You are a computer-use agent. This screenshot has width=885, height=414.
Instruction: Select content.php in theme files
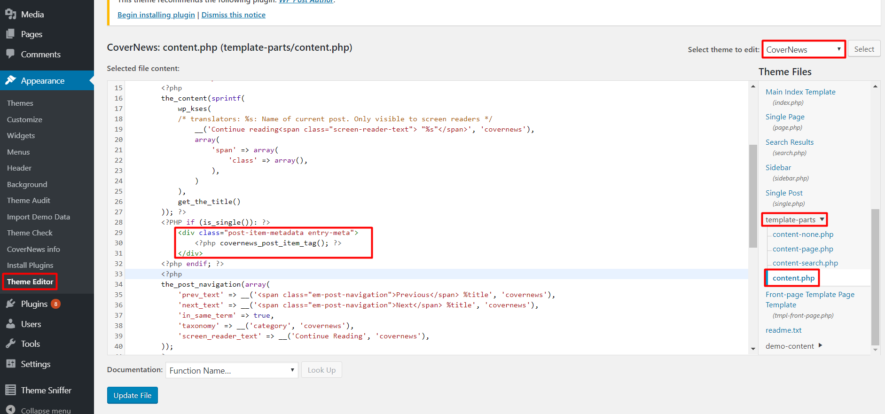click(793, 278)
